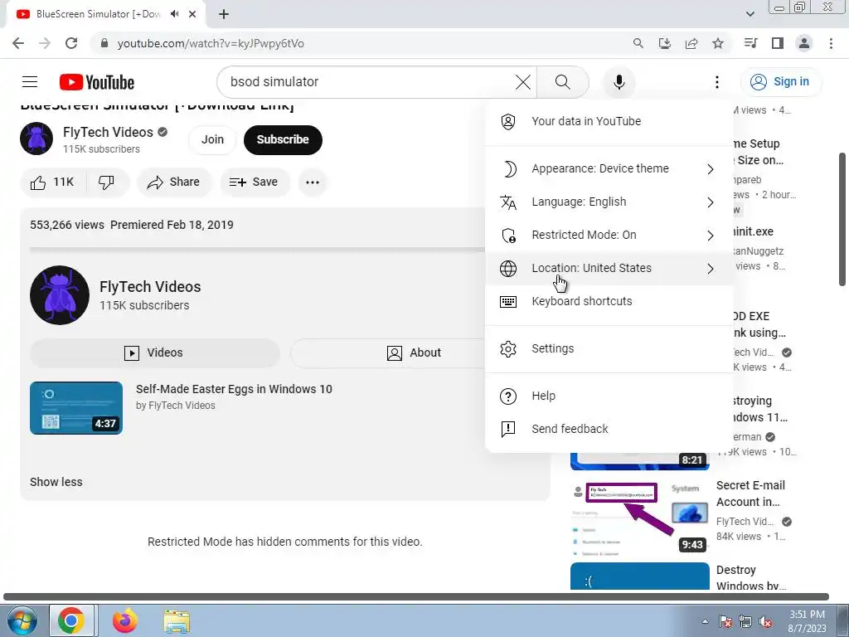Show hidden tray icons arrow
This screenshot has width=849, height=637.
(705, 621)
